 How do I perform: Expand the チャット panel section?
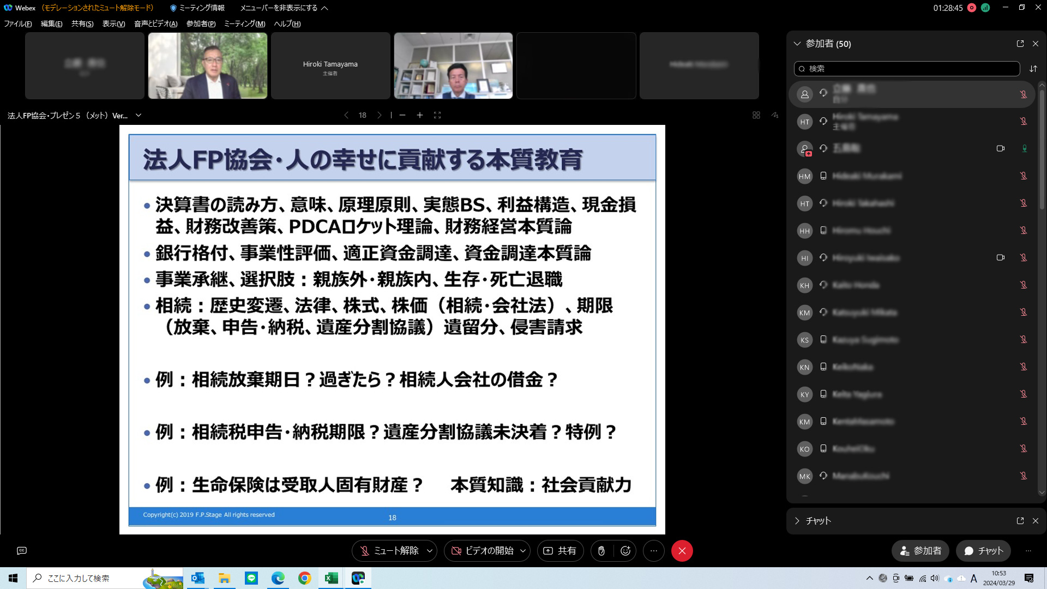[x=797, y=521]
